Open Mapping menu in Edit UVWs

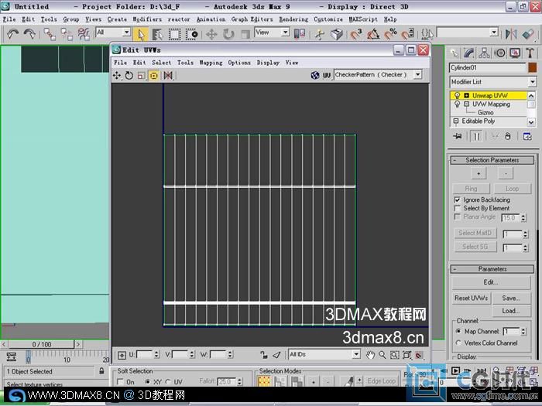211,63
